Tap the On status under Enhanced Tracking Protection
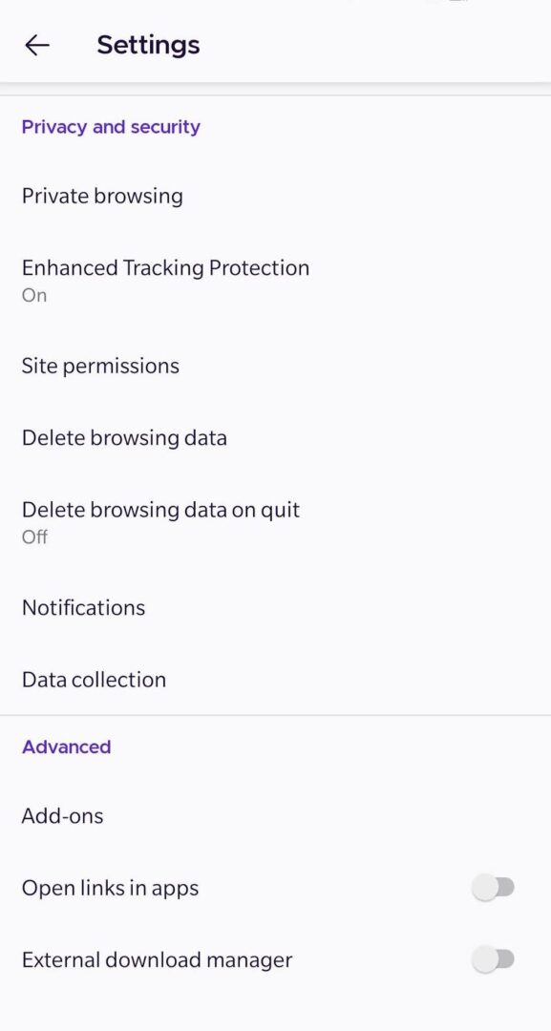This screenshot has width=551, height=1031. (x=34, y=295)
